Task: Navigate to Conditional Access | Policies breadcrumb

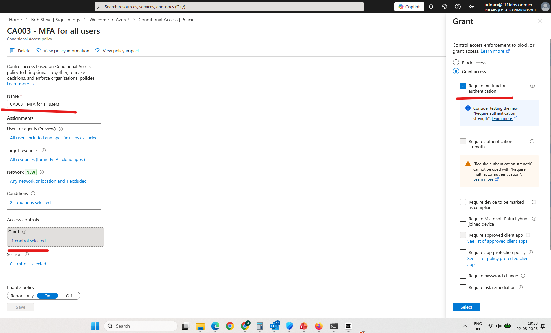Action: 167,20
